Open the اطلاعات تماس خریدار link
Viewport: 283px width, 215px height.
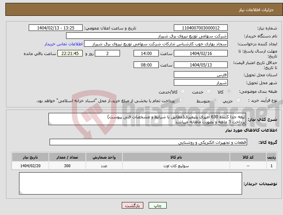[x=64, y=44]
